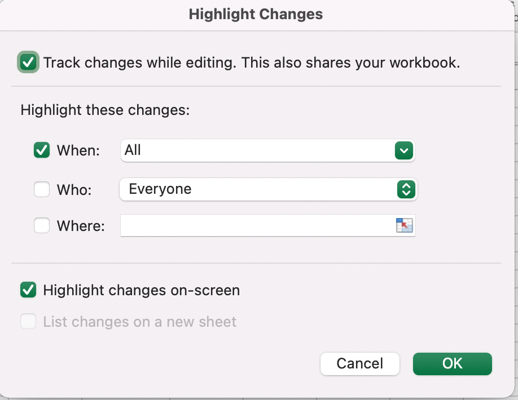Enable the Who checkbox
518x400 pixels.
pos(42,190)
